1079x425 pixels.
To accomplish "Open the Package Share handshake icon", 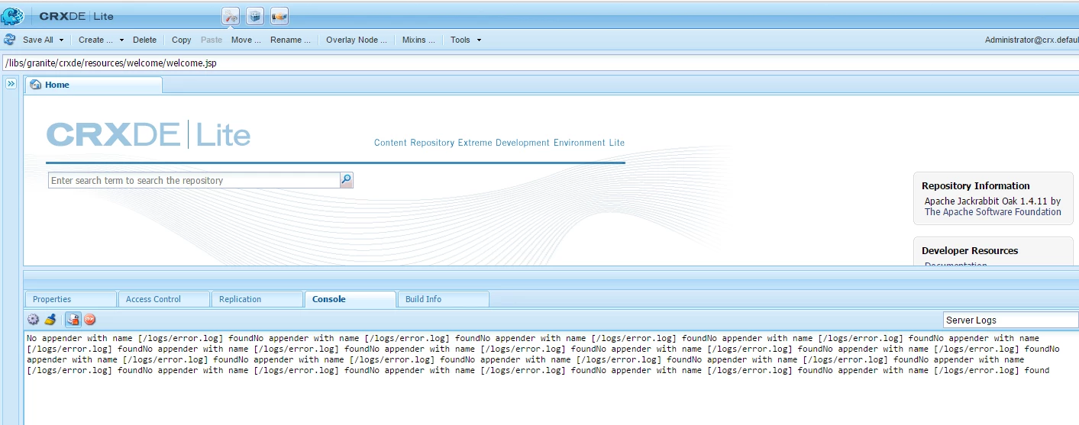I will pos(279,16).
